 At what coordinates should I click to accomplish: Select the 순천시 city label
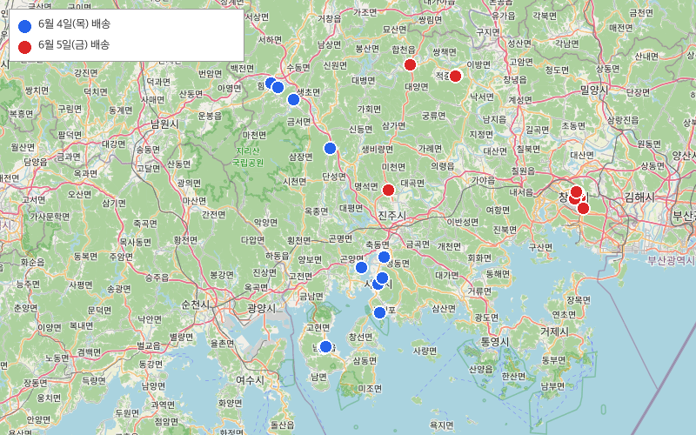[195, 304]
